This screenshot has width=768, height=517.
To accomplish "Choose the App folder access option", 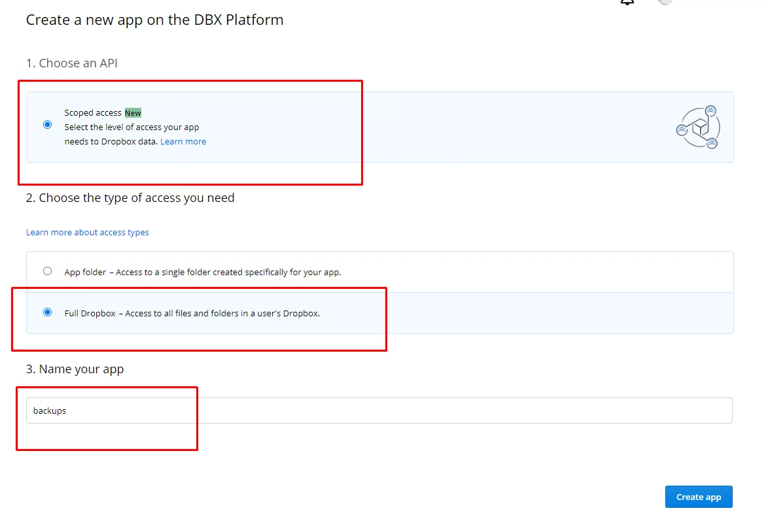I will (x=47, y=271).
